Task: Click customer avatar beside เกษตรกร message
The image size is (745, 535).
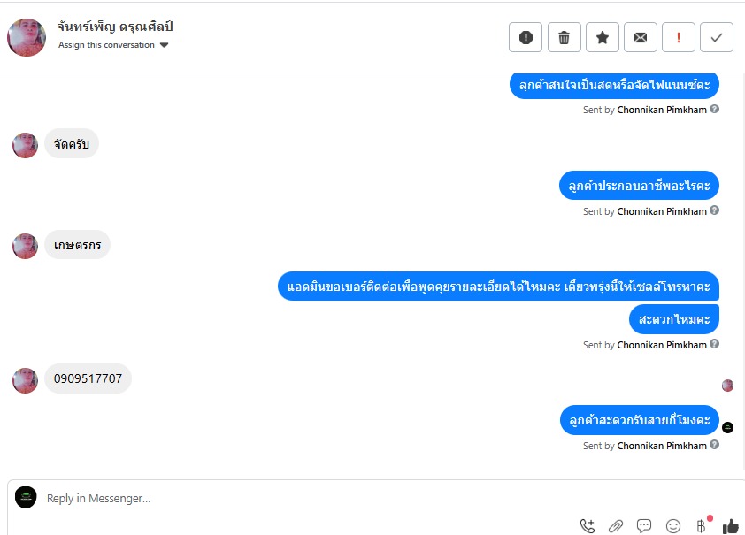Action: pos(25,246)
